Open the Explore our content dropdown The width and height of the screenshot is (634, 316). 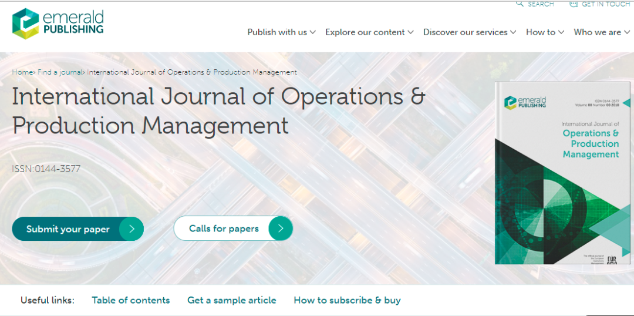[x=369, y=32]
